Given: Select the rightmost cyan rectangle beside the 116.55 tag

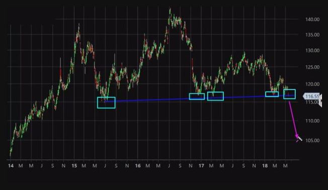Looking at the screenshot, I should pos(289,94).
